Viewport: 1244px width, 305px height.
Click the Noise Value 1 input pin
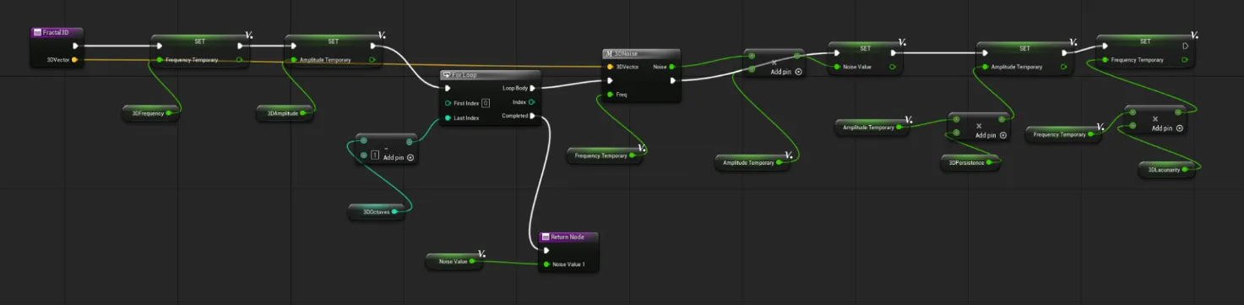click(x=546, y=264)
